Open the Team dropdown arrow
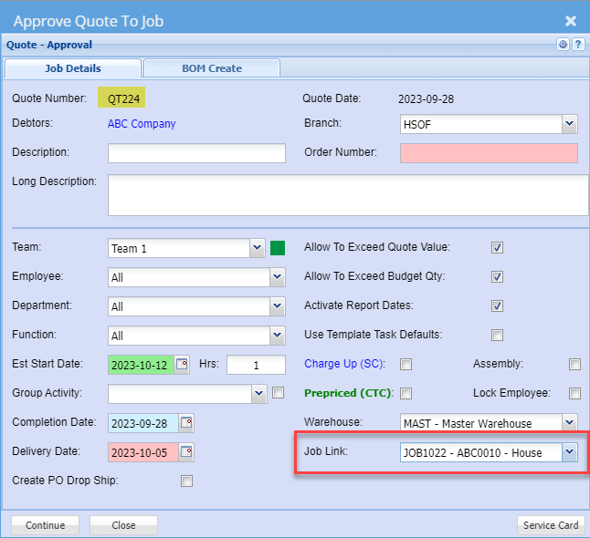The image size is (590, 538). tap(257, 248)
